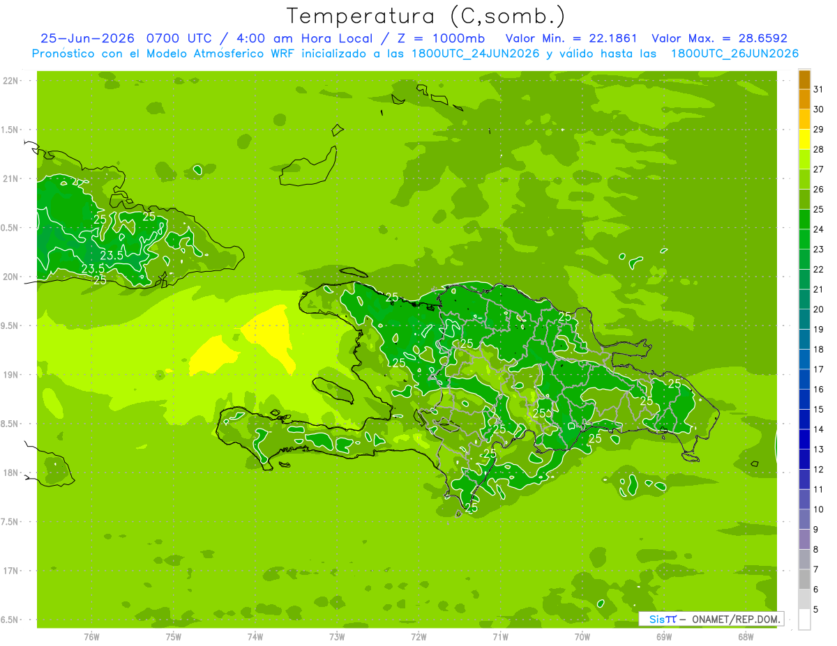The height and width of the screenshot is (646, 837).
Task: Click the '68W' longitude axis label
Action: [746, 637]
